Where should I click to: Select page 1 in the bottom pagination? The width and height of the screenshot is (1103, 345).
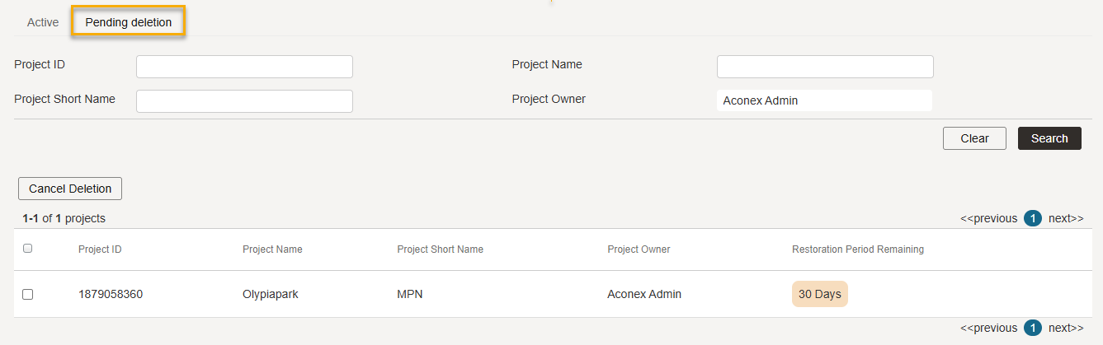1033,328
